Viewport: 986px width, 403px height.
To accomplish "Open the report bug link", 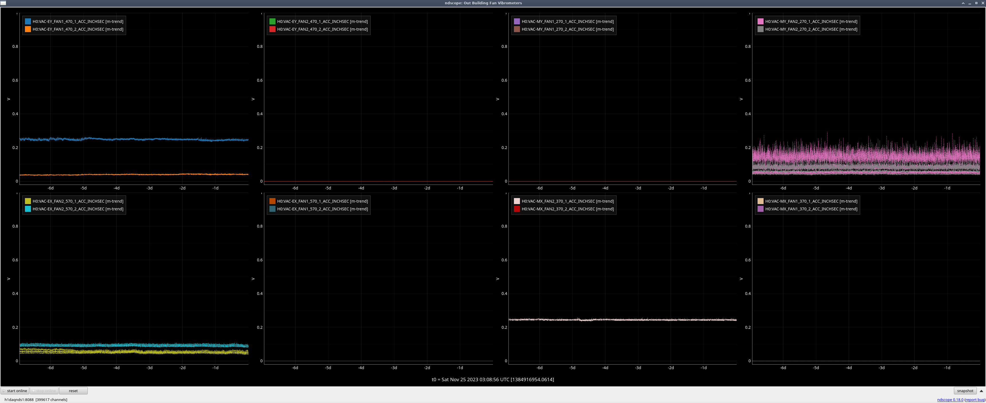I will 975,400.
